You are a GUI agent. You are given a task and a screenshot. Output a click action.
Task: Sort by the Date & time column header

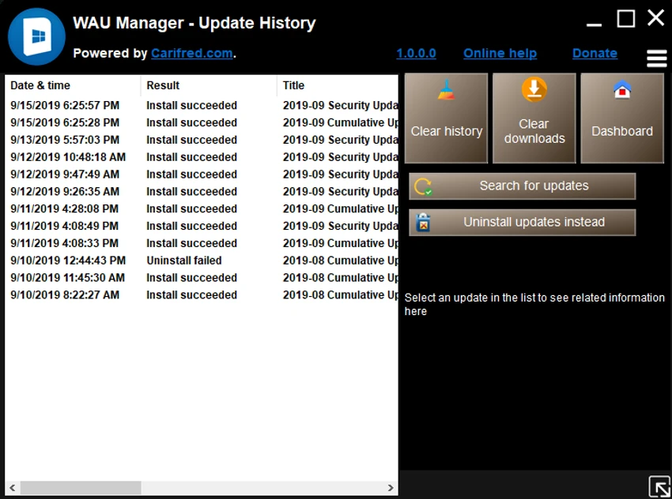(x=73, y=85)
